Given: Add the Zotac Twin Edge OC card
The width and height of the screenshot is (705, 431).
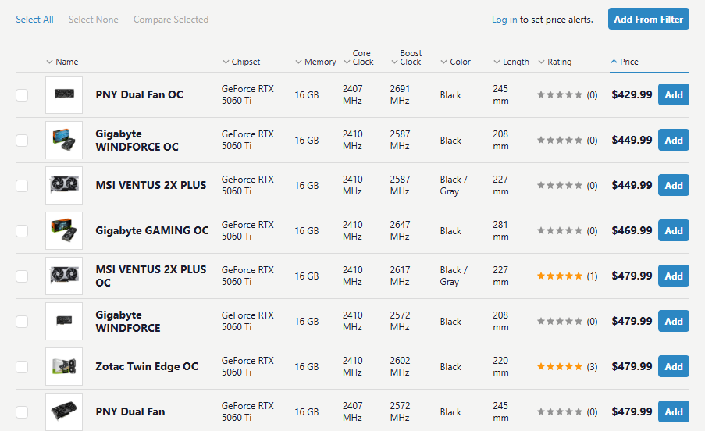Looking at the screenshot, I should pos(674,366).
